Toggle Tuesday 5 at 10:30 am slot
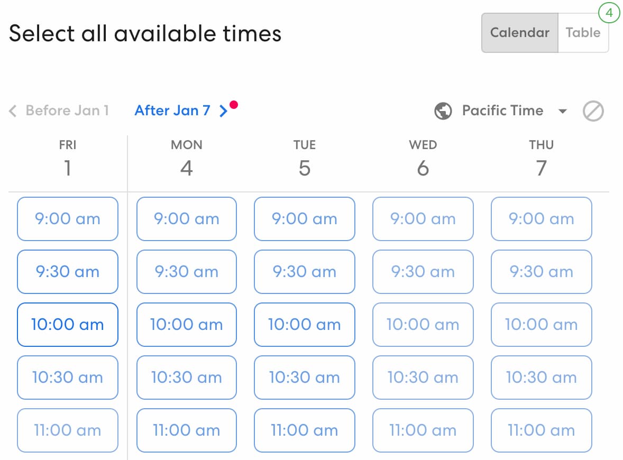 pos(304,378)
